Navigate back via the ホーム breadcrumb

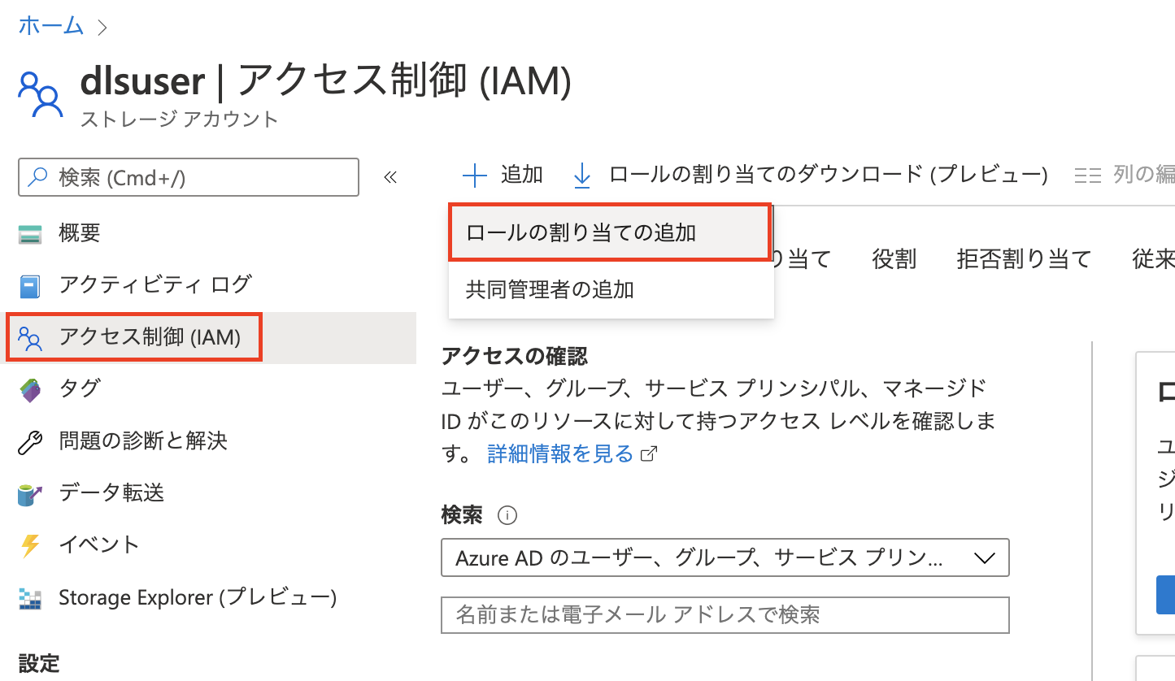click(x=50, y=25)
